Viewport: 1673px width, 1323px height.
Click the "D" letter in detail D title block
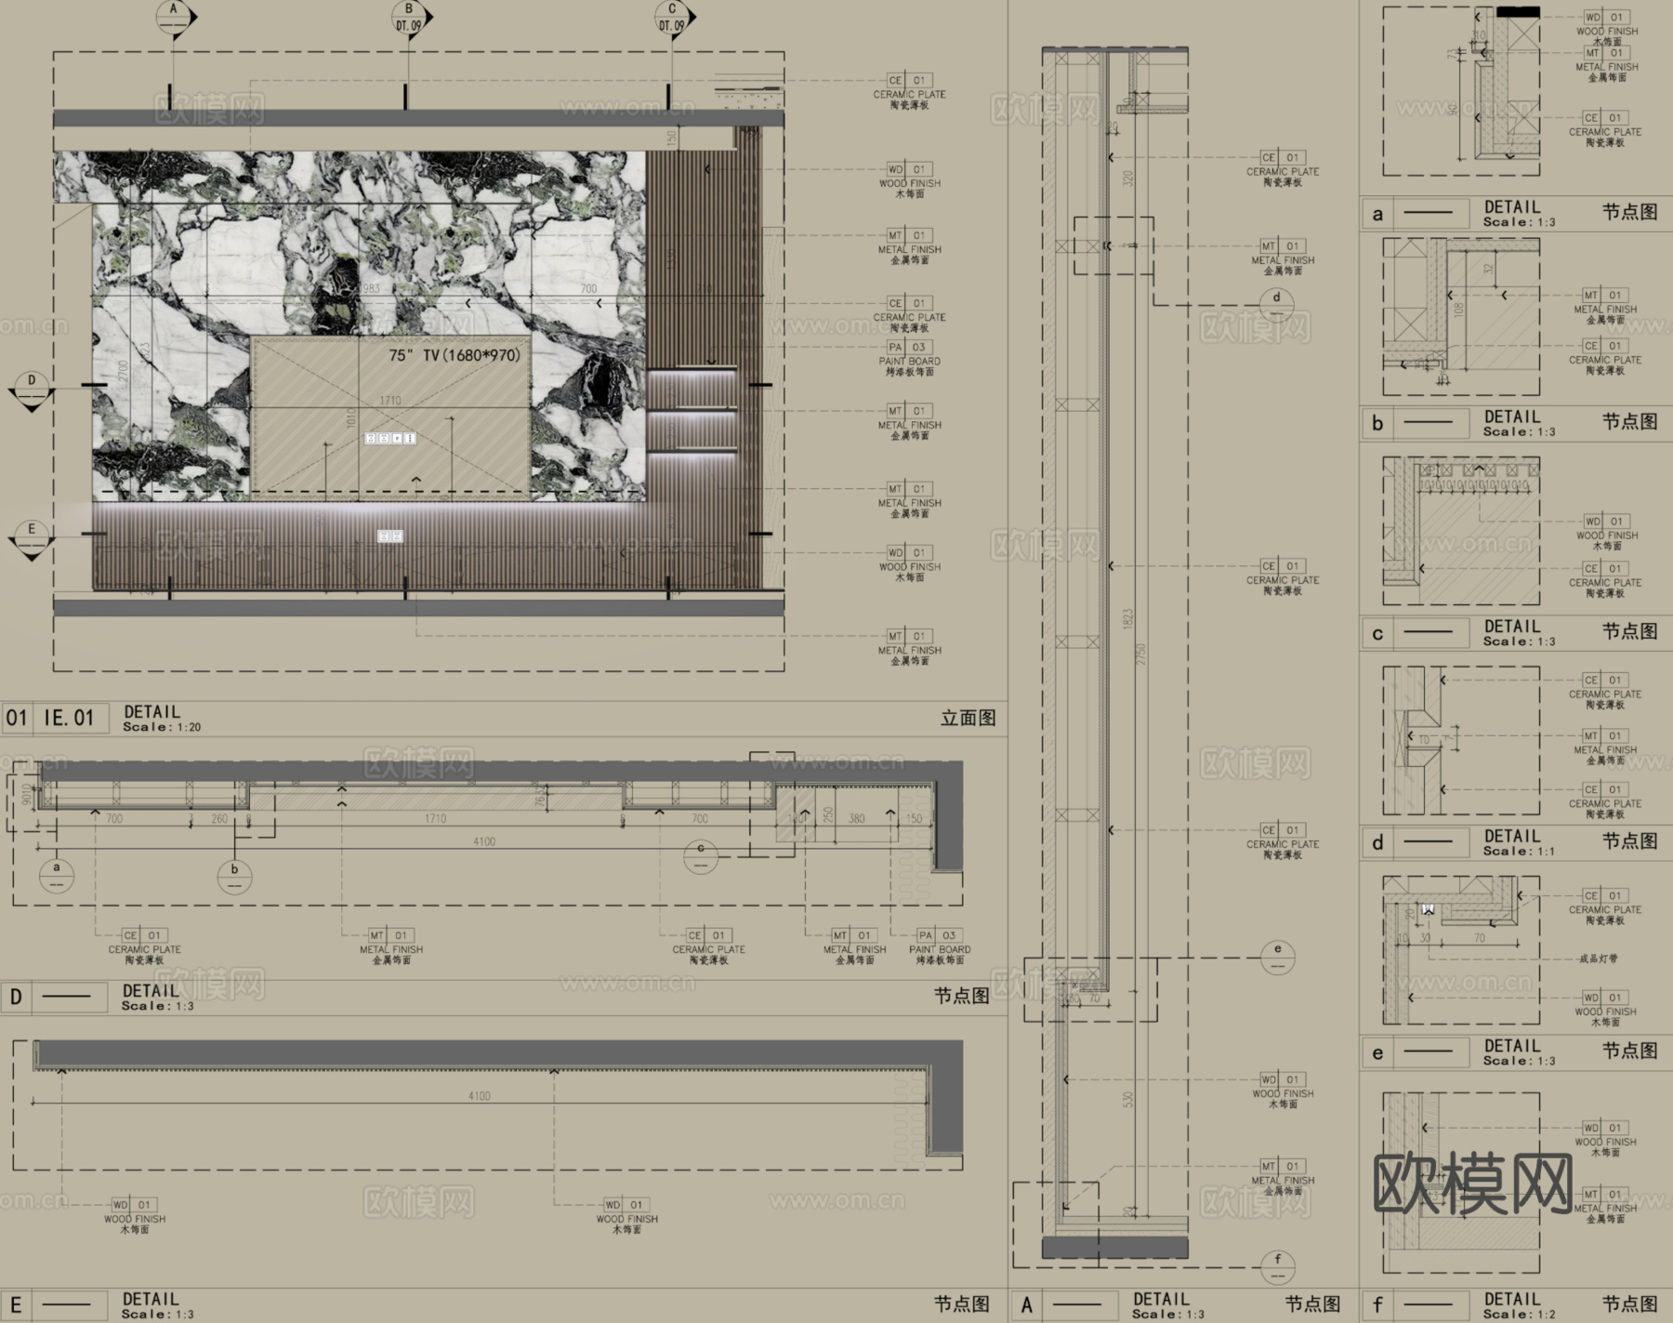[x=16, y=997]
